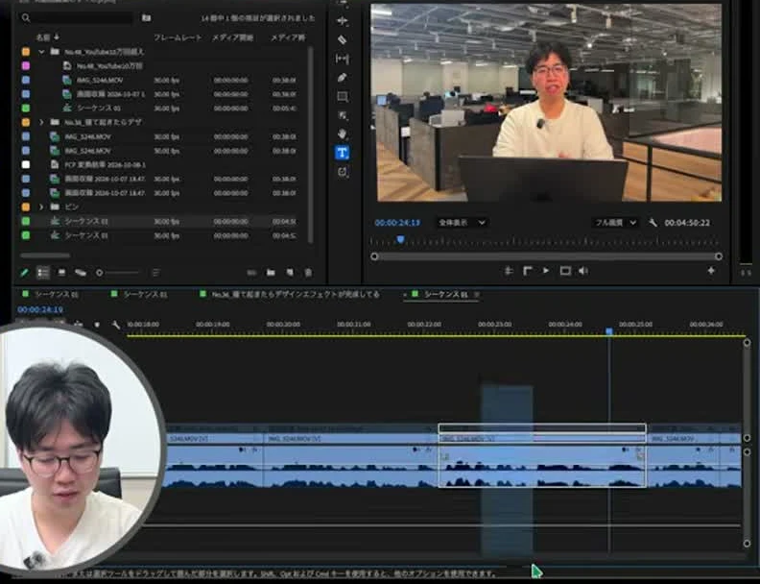Select the Slip tool
This screenshot has width=760, height=584.
click(x=342, y=59)
